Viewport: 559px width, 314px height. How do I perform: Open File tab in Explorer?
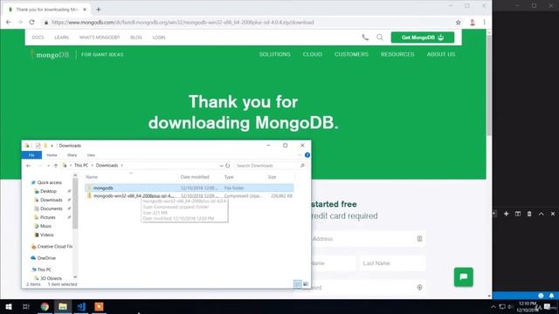pyautogui.click(x=31, y=155)
